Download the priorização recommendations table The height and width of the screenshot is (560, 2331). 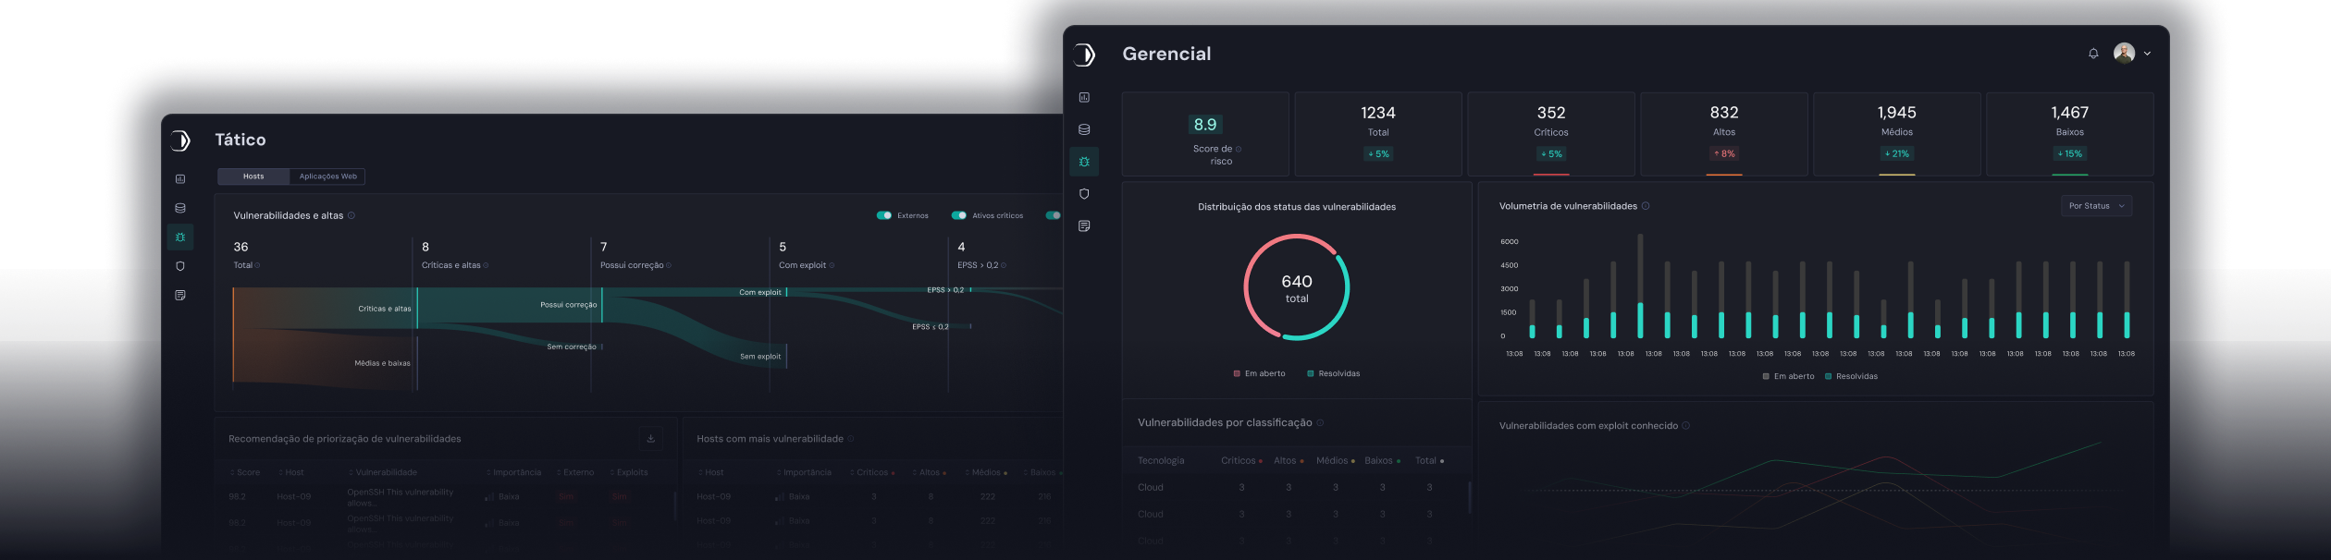pyautogui.click(x=650, y=438)
